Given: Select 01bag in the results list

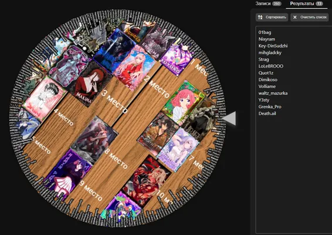Looking at the screenshot, I should [x=265, y=32].
